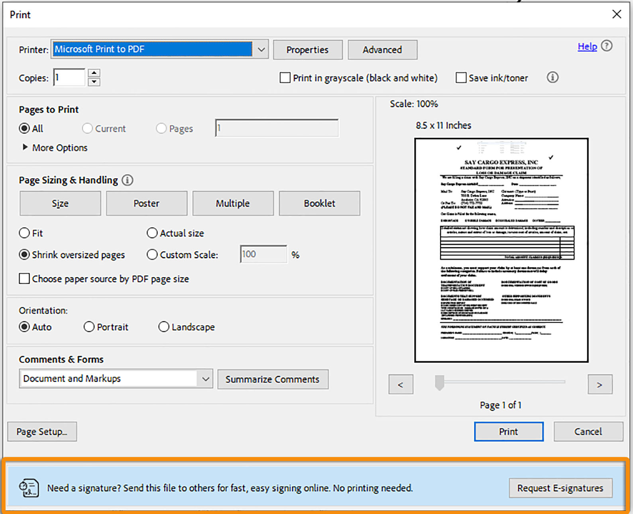This screenshot has width=633, height=514.
Task: Enable Save ink/toner checkbox
Action: click(x=461, y=78)
